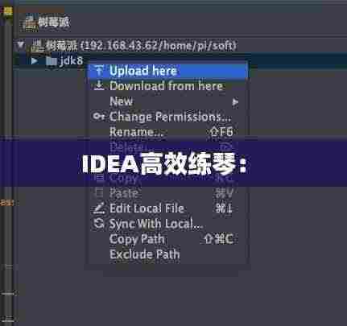
Task: Click the server icon in the top tab
Action: tap(31, 23)
